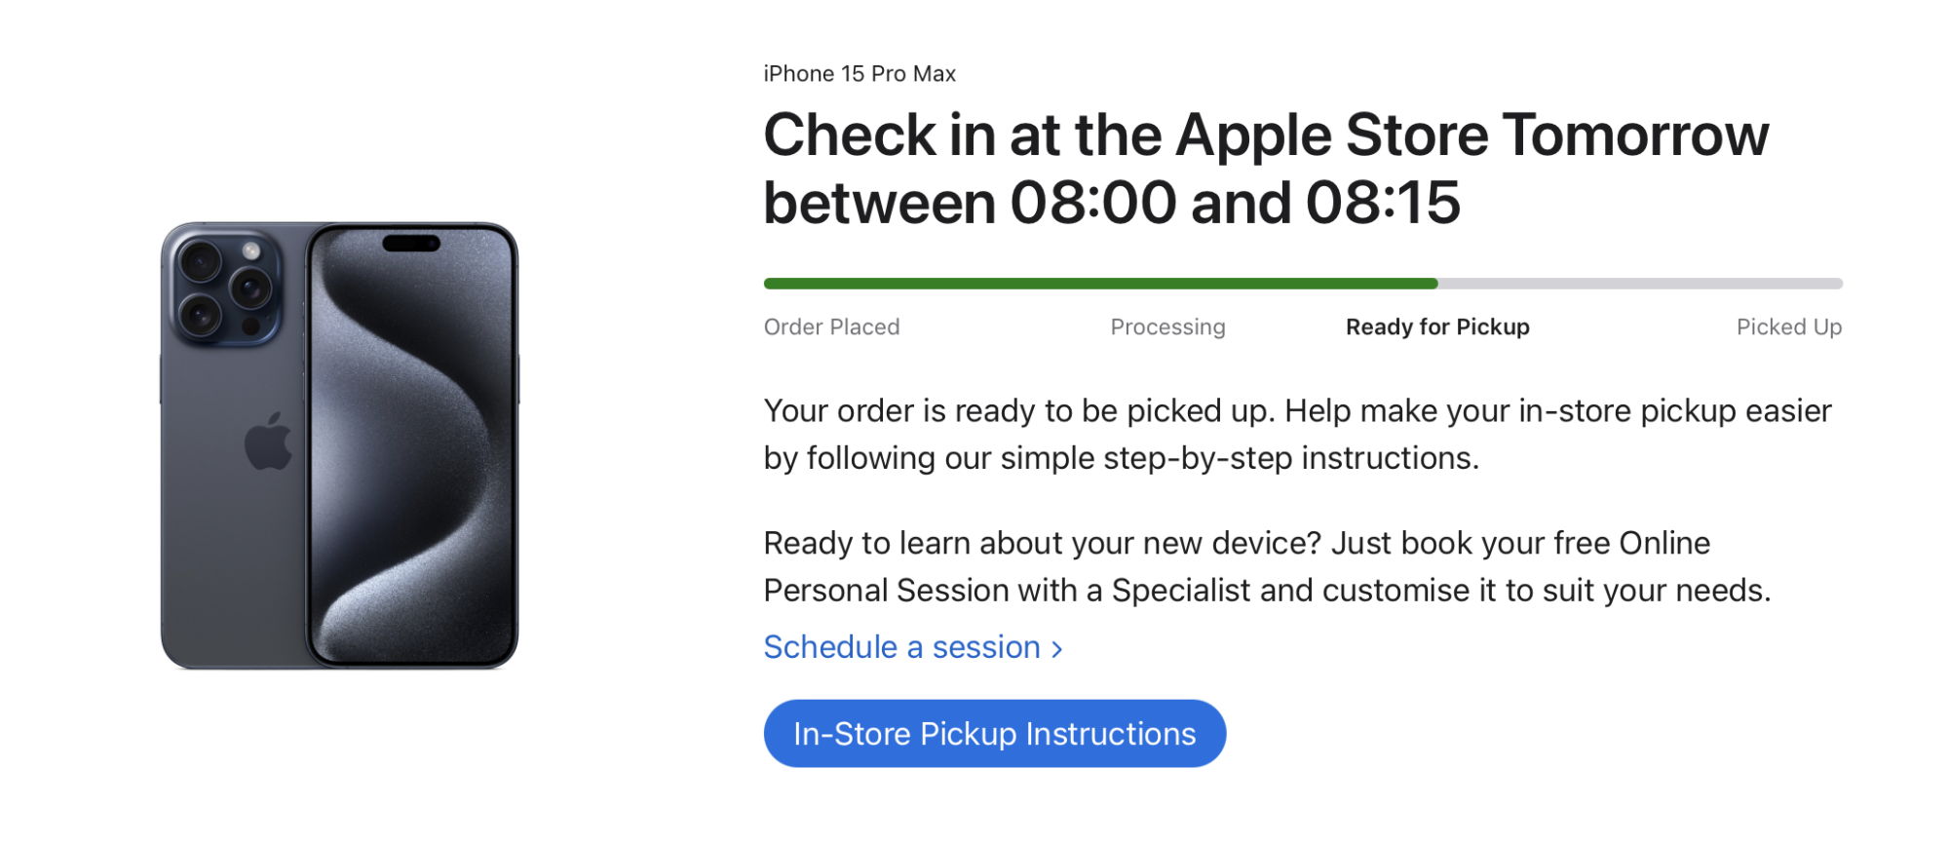Click the gray unfilled part of the progress bar
This screenshot has height=845, width=1949.
[x=1639, y=284]
